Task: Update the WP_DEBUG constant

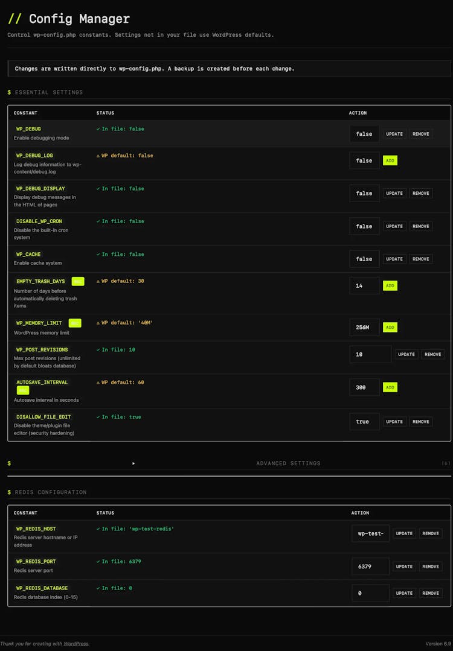Action: pyautogui.click(x=394, y=134)
